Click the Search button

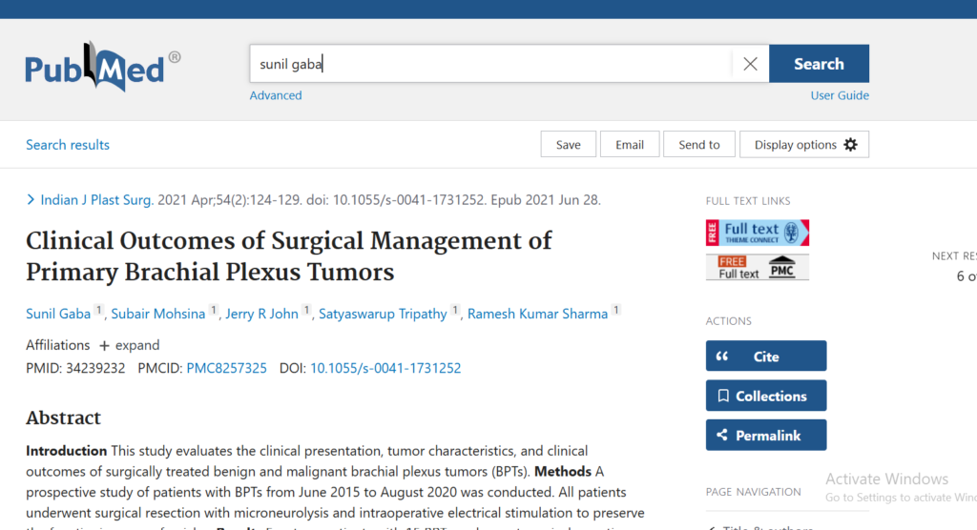pos(819,64)
